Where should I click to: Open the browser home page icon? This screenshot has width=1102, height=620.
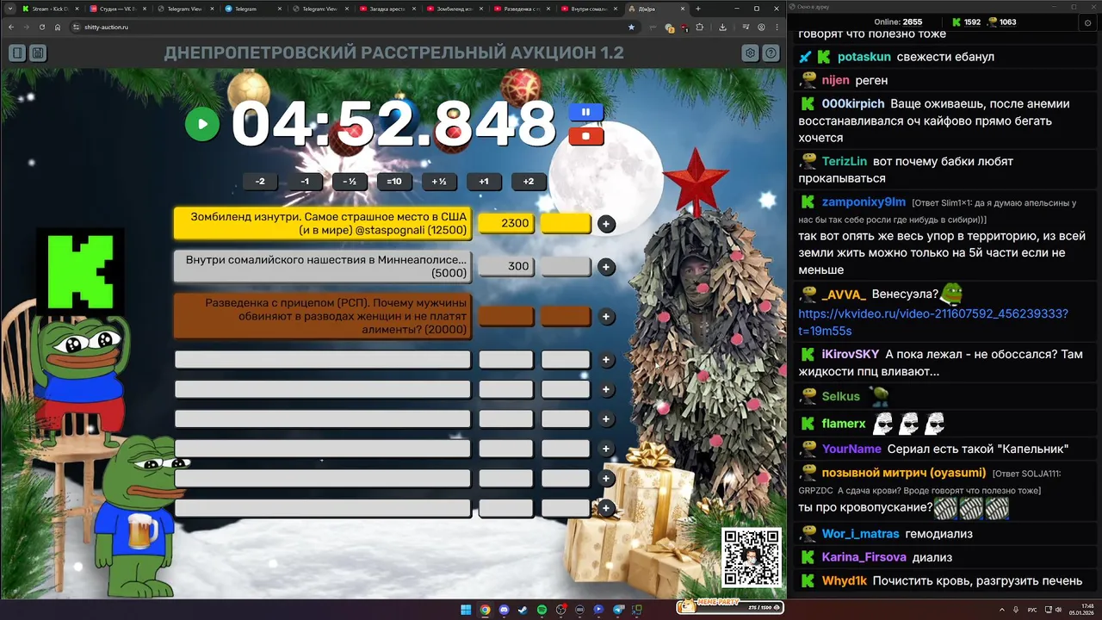click(x=58, y=27)
